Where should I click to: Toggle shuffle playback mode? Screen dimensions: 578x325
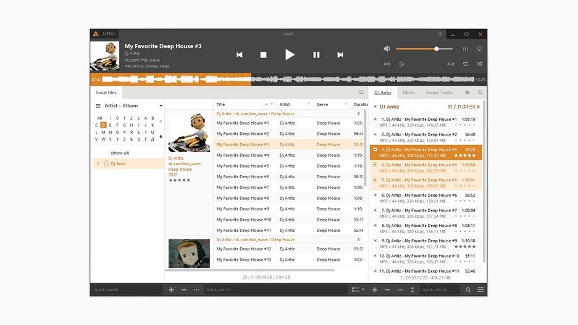(480, 64)
